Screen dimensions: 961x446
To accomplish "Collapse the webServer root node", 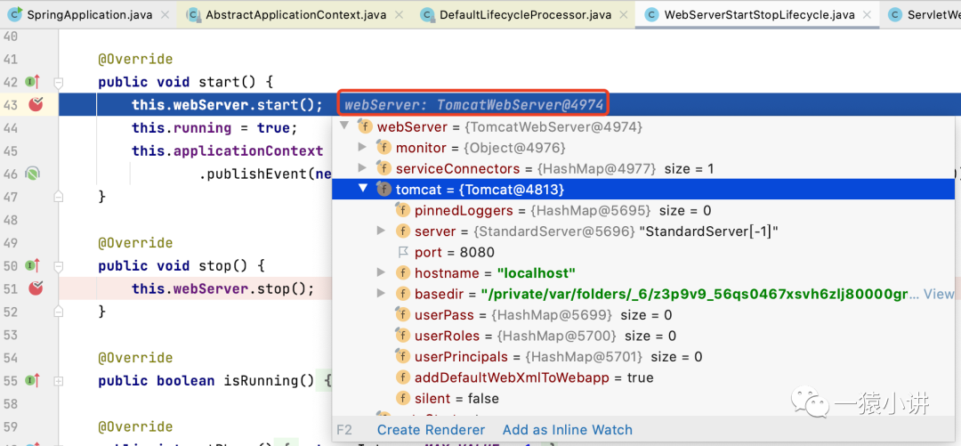I will (344, 126).
